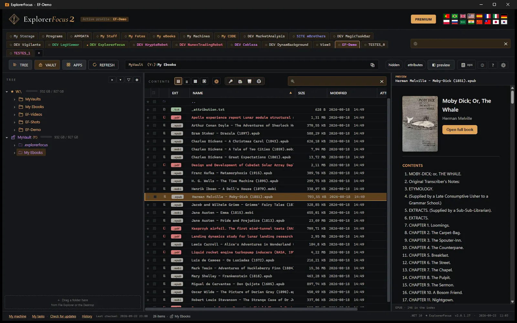The width and height of the screenshot is (517, 323).
Task: Switch to the details list view icon
Action: pos(178,81)
